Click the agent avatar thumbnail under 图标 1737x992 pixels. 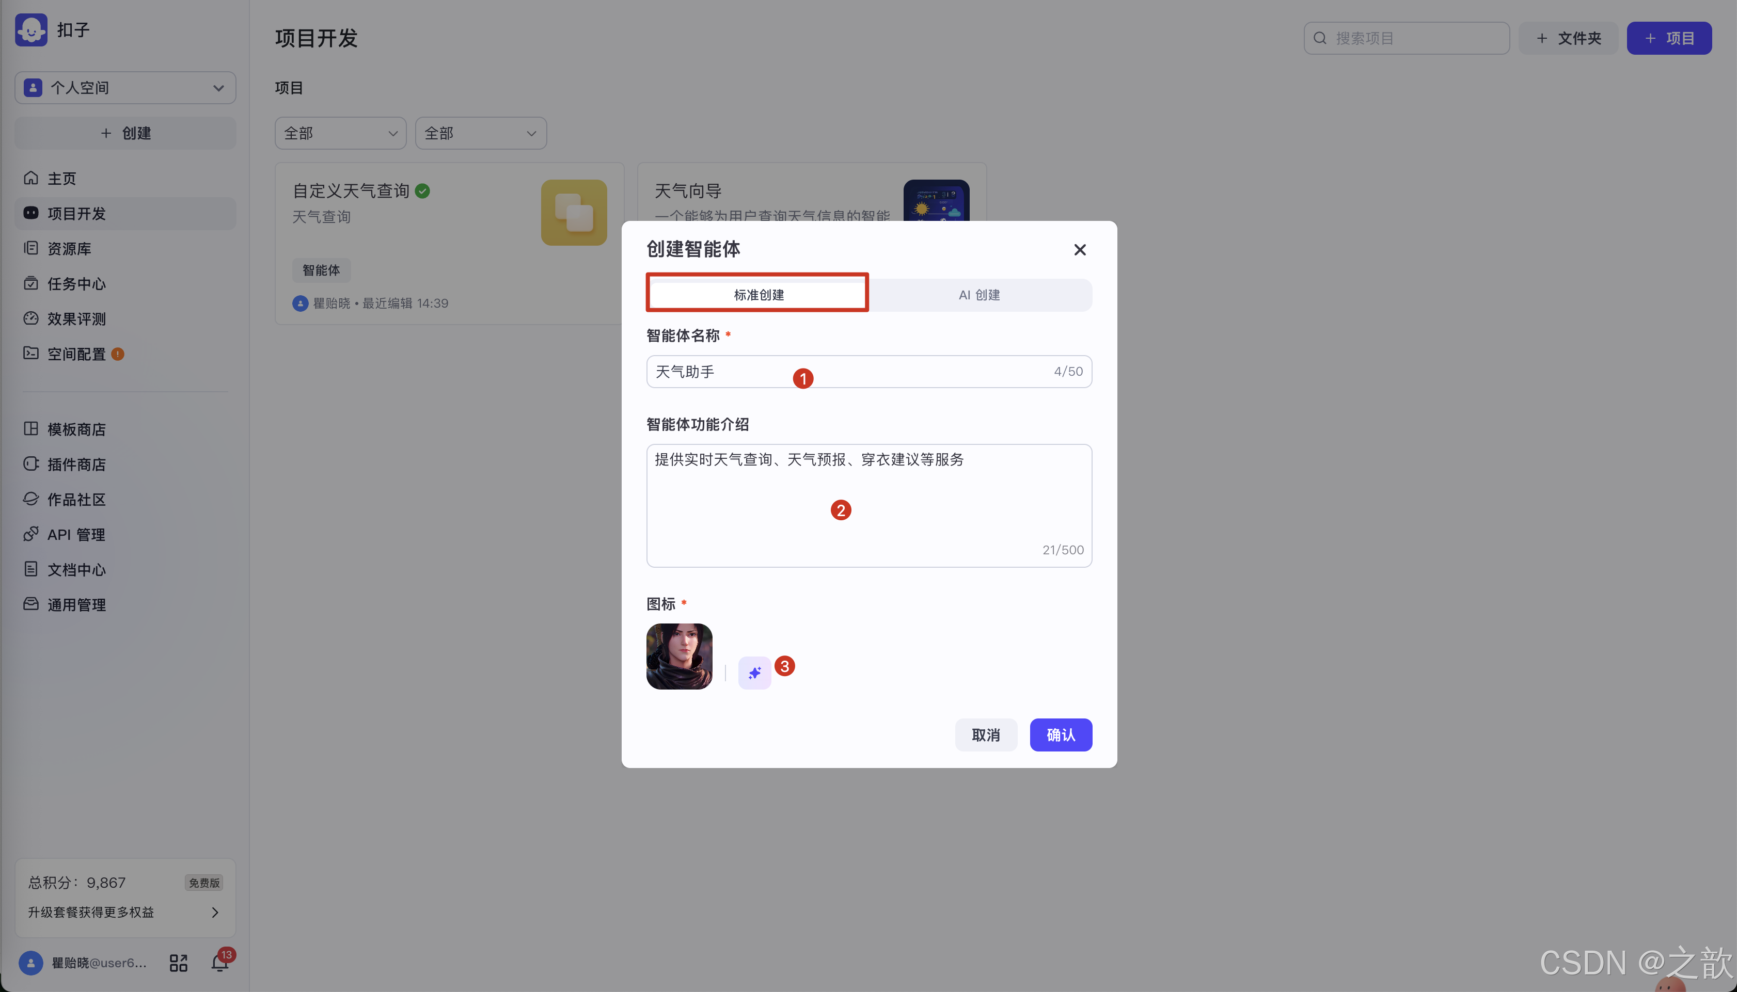[678, 656]
